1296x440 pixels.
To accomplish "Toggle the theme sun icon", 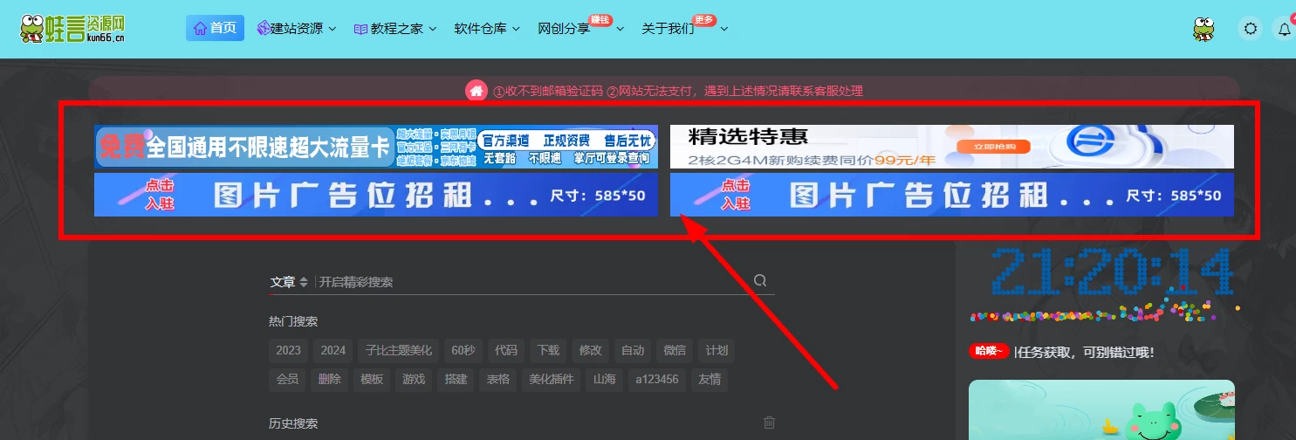I will pos(1251,29).
